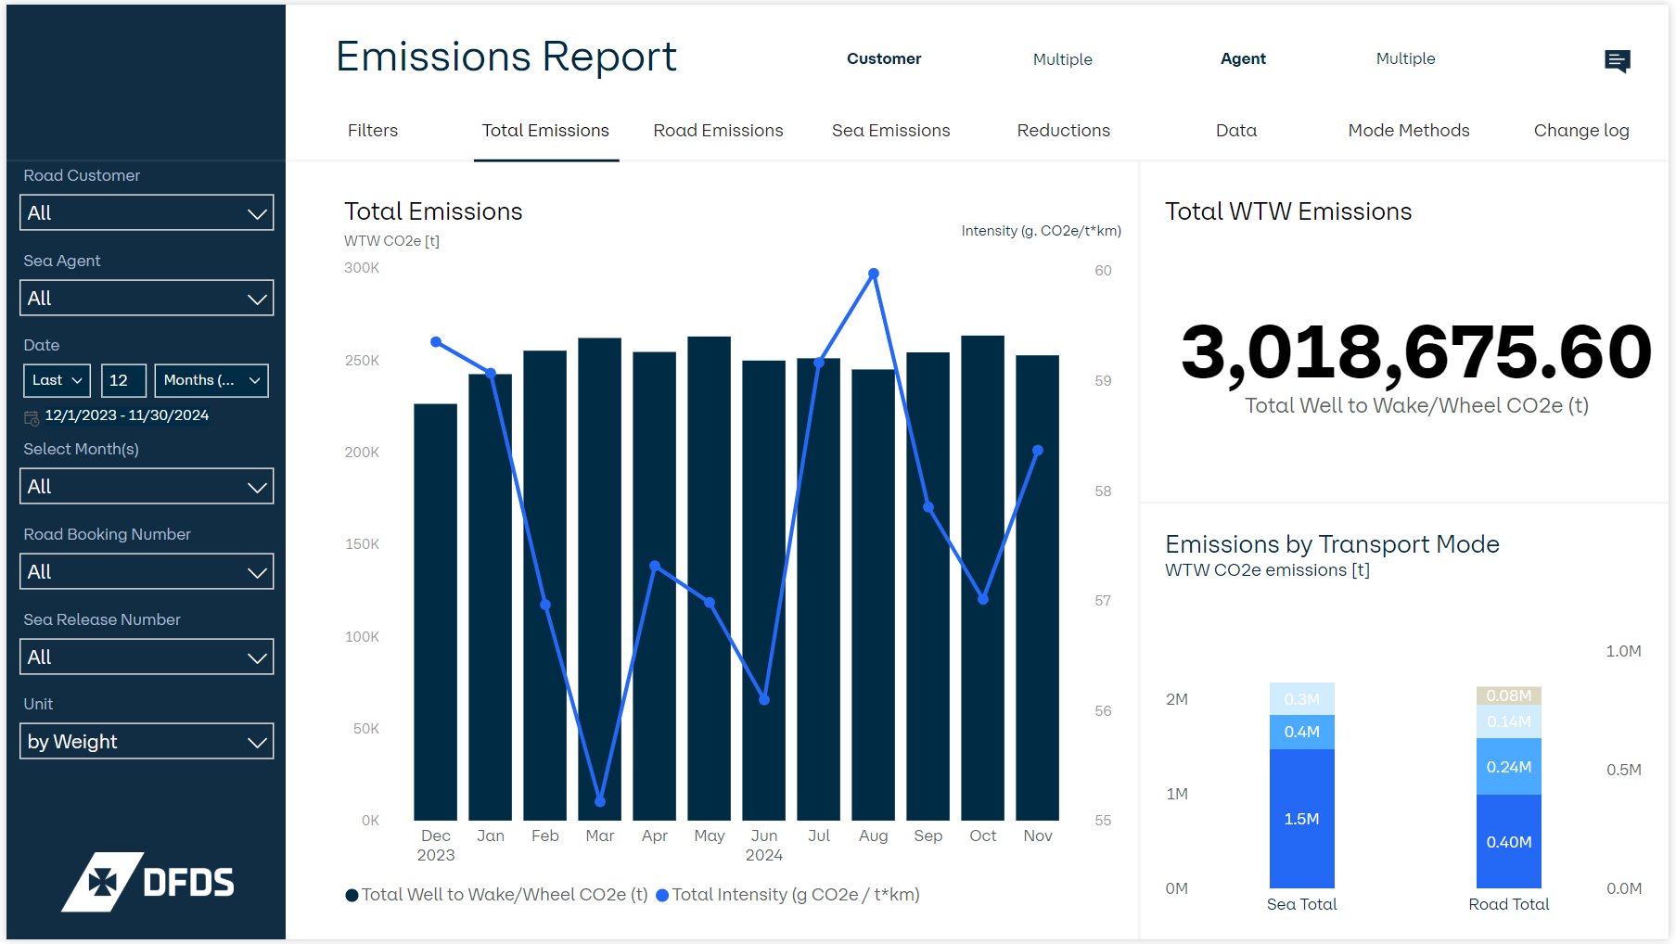Open the Select Month(s) dropdown
This screenshot has height=944, width=1676.
tap(146, 486)
